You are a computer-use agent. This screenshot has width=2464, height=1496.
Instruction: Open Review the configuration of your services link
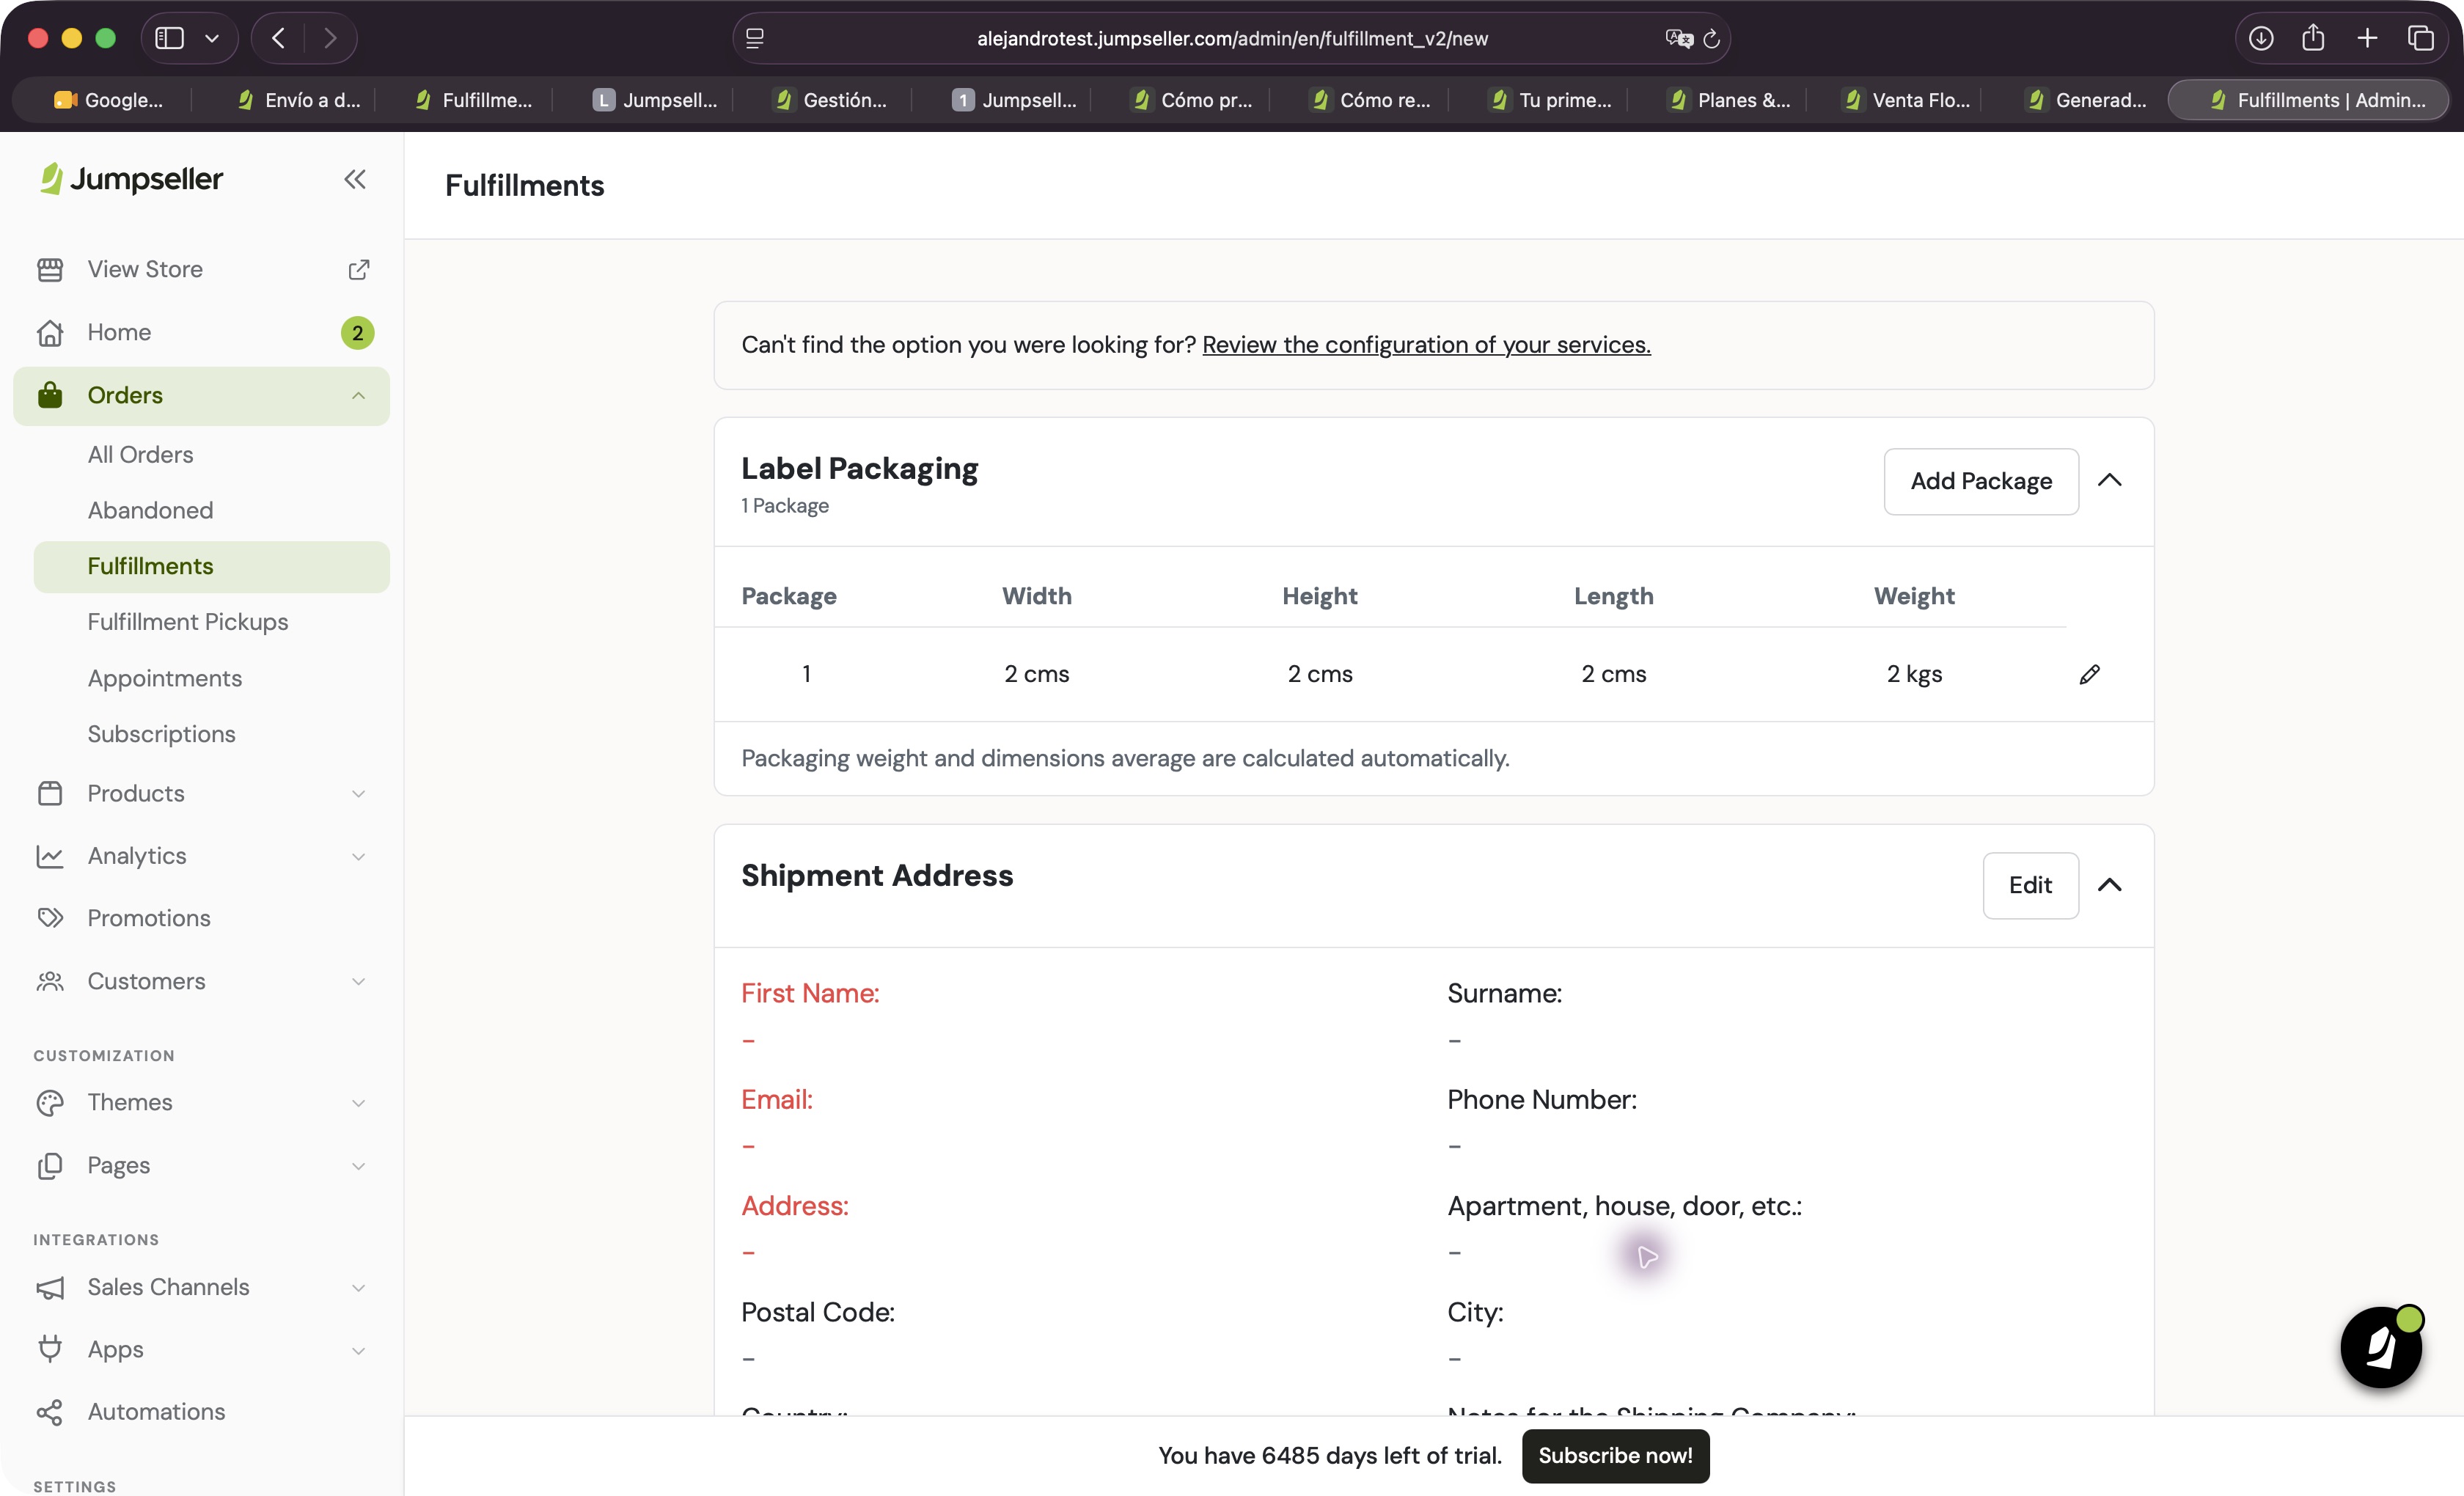click(x=1426, y=345)
